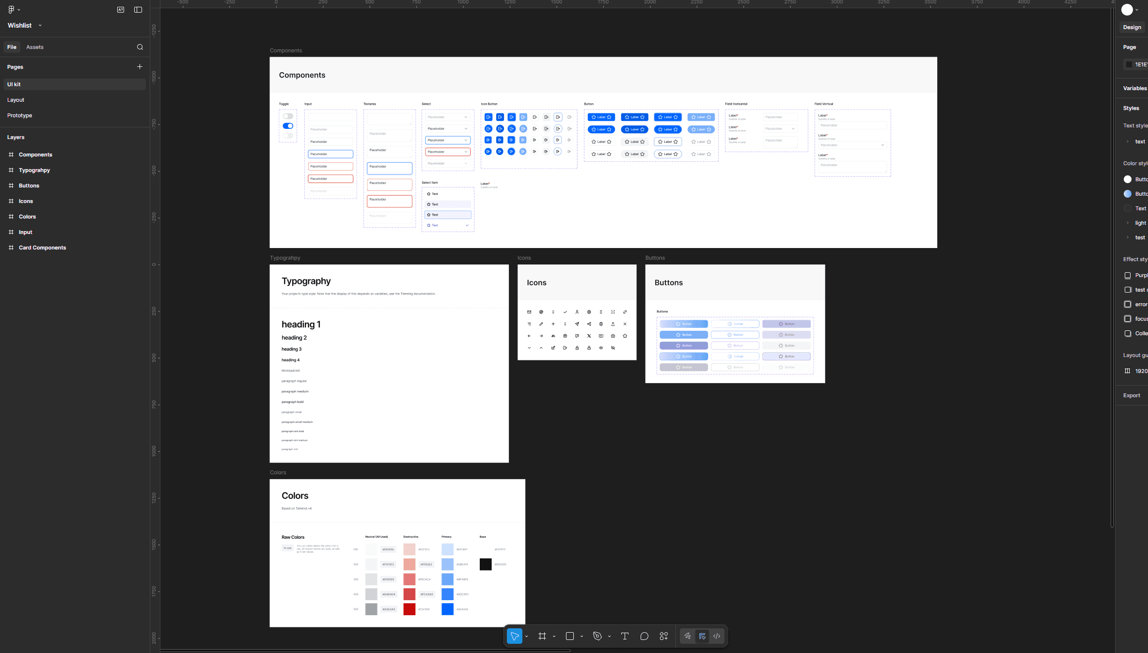The height and width of the screenshot is (653, 1148).
Task: Add a new page with plus
Action: (140, 67)
